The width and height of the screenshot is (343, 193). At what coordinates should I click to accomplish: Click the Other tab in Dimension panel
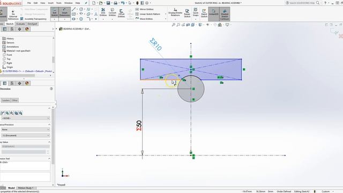click(14, 100)
